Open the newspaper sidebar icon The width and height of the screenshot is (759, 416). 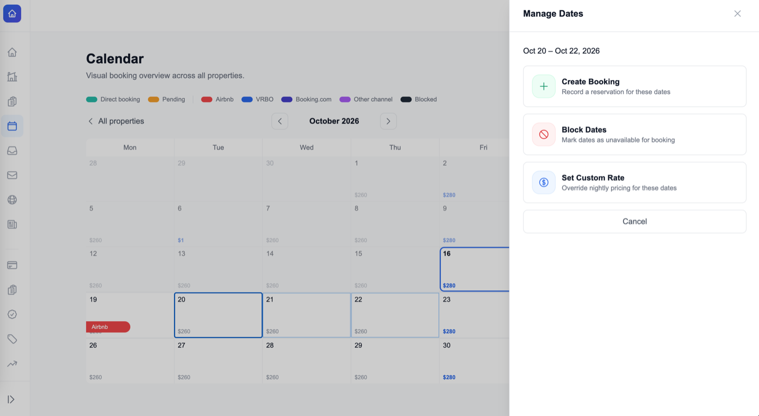click(x=12, y=224)
